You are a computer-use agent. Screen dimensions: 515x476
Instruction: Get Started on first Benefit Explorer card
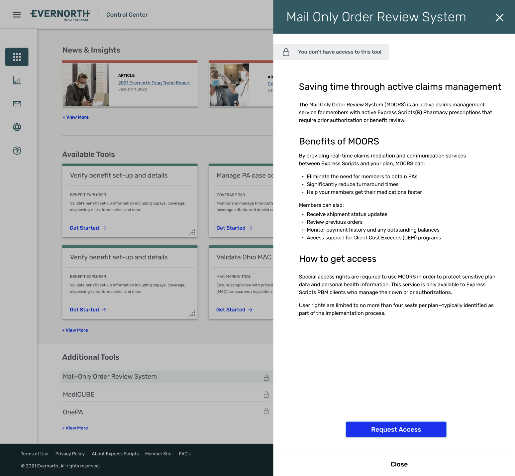click(88, 228)
